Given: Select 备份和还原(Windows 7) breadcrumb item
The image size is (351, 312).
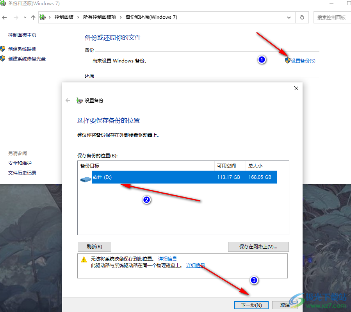Looking at the screenshot, I should click(x=151, y=17).
